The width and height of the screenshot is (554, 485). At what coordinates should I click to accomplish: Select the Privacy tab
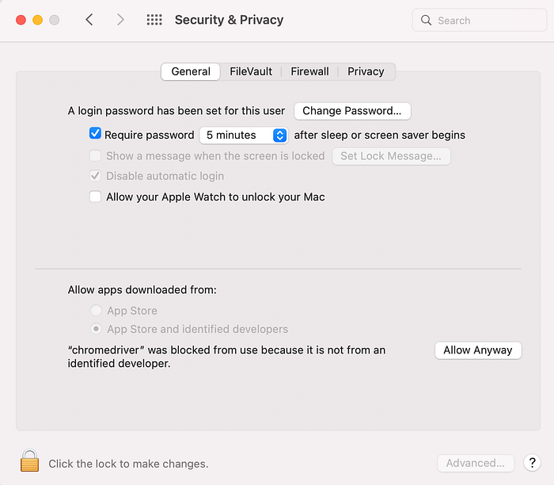click(x=366, y=71)
